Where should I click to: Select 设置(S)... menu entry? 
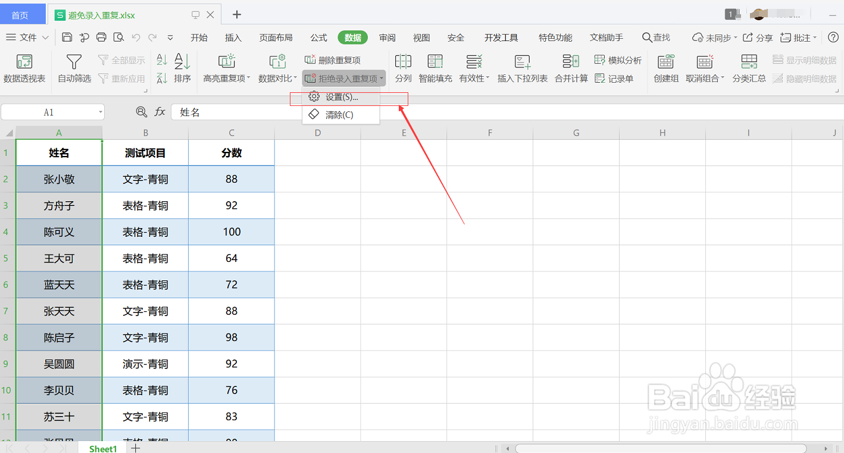(x=341, y=97)
